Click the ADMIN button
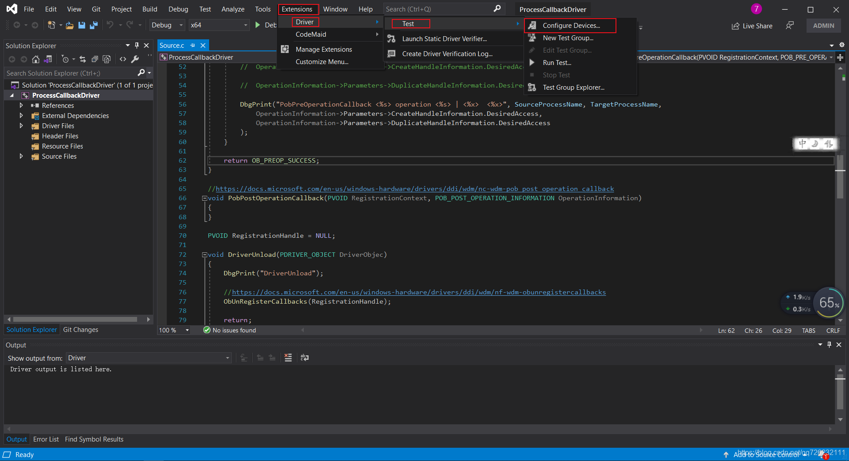The width and height of the screenshot is (849, 461). pyautogui.click(x=823, y=26)
